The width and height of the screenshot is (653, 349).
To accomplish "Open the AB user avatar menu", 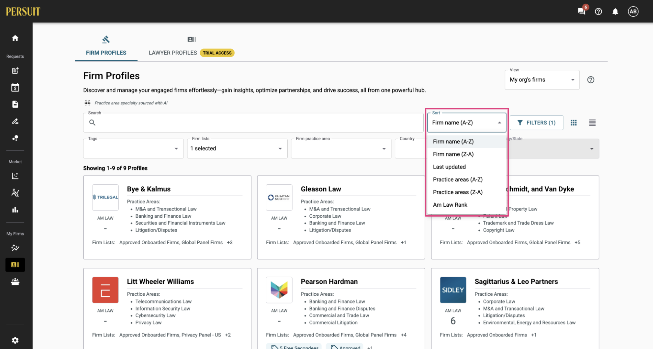I will (633, 12).
